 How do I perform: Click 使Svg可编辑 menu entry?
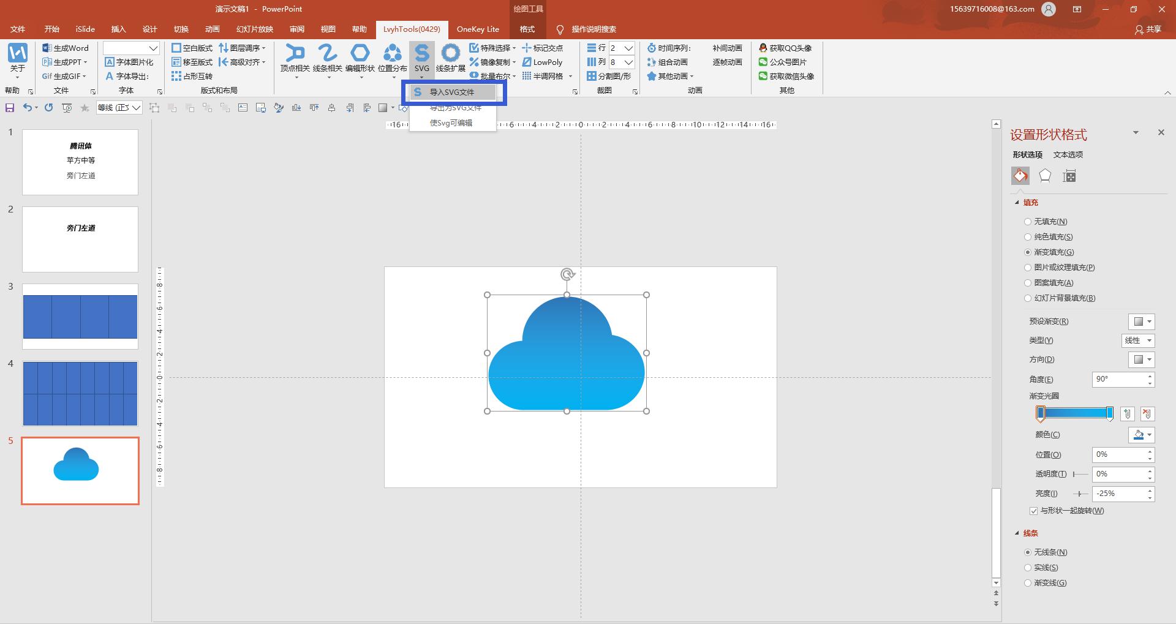[x=451, y=123]
